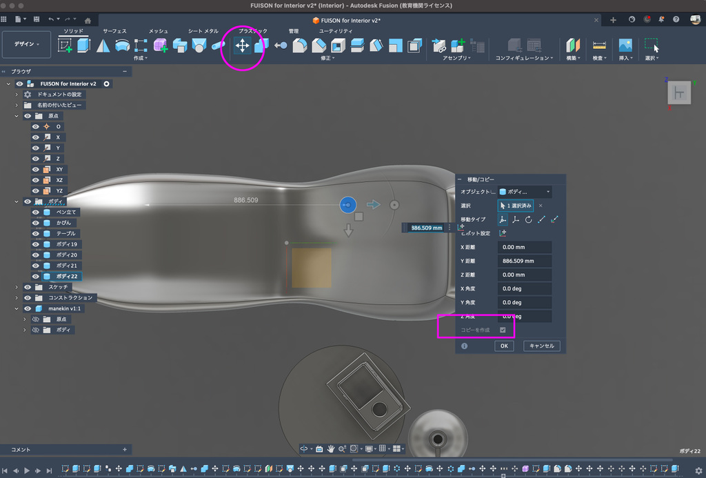706x478 pixels.
Task: Expand the スケッチ folder in browser
Action: point(17,287)
